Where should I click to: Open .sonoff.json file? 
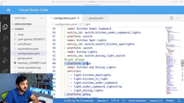[x=24, y=44]
